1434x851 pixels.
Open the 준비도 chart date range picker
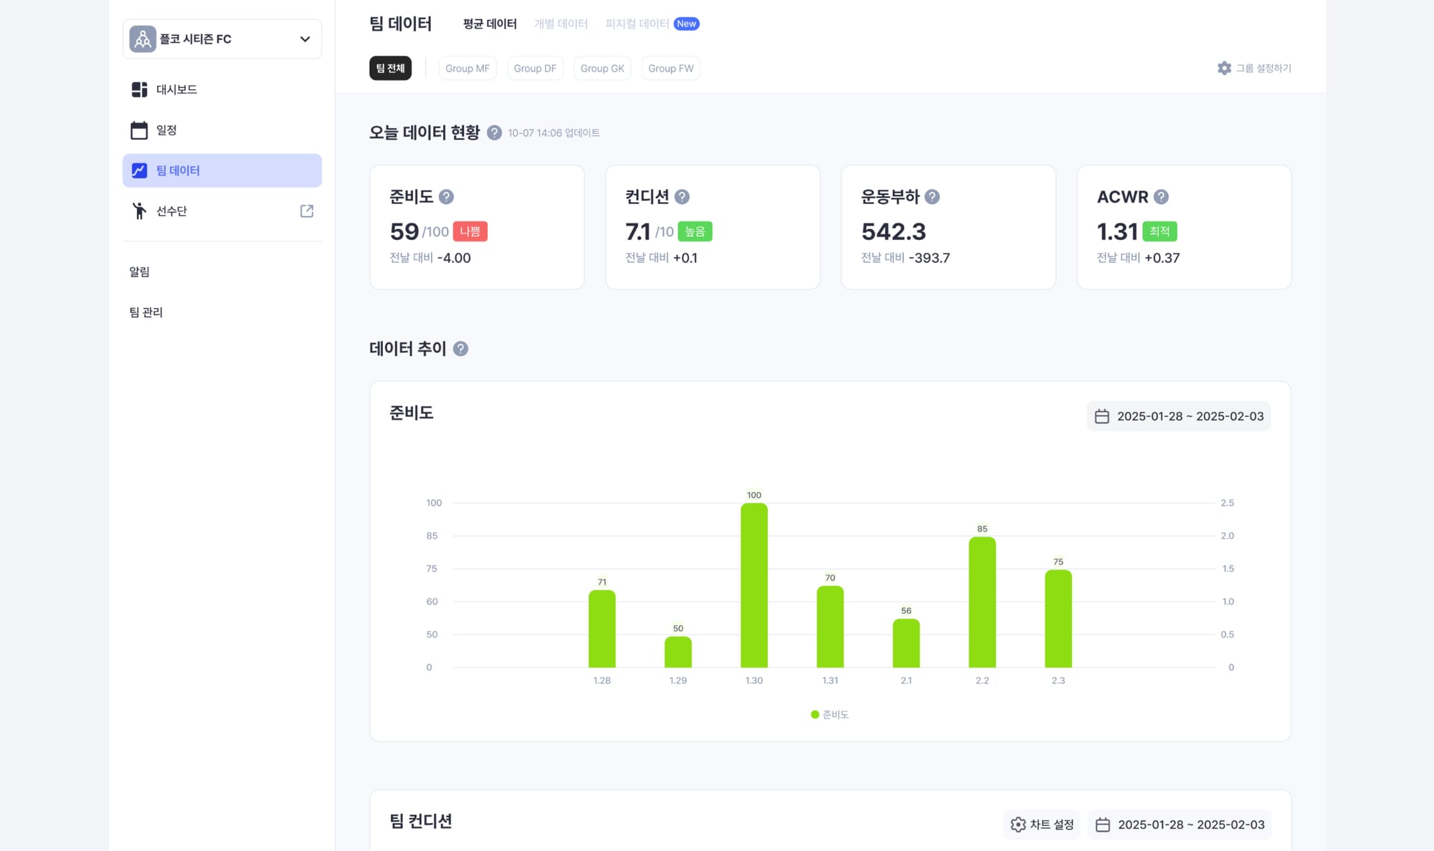point(1179,416)
